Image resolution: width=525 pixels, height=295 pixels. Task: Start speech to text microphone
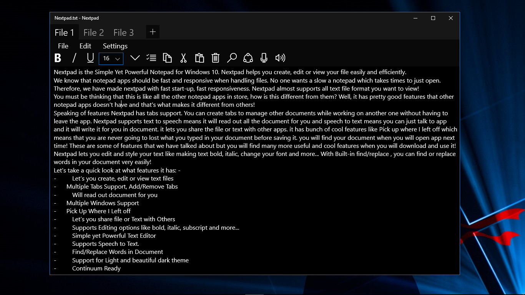264,58
